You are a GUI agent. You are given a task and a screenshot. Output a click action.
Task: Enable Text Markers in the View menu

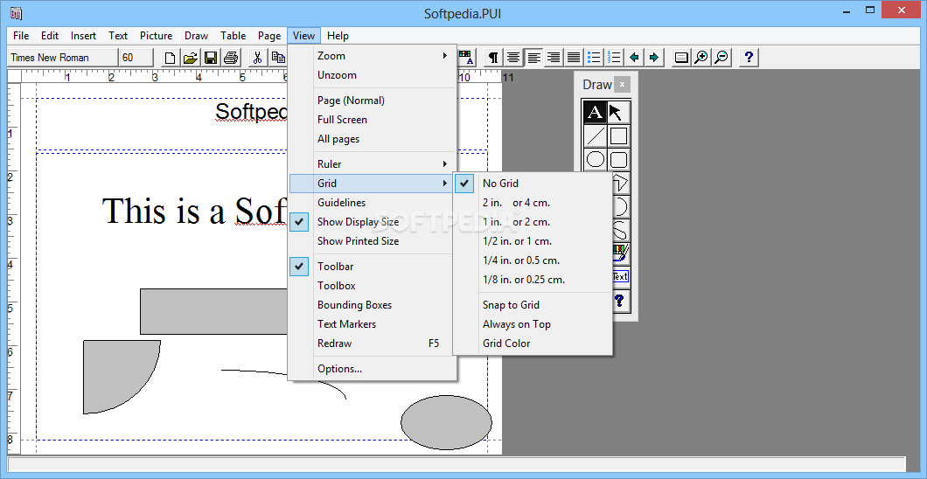pyautogui.click(x=373, y=323)
